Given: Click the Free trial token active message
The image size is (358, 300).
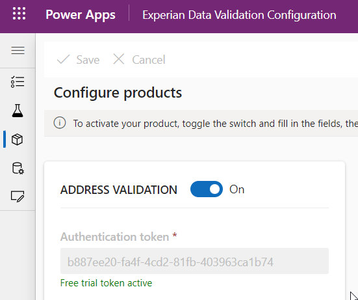Looking at the screenshot, I should [106, 283].
